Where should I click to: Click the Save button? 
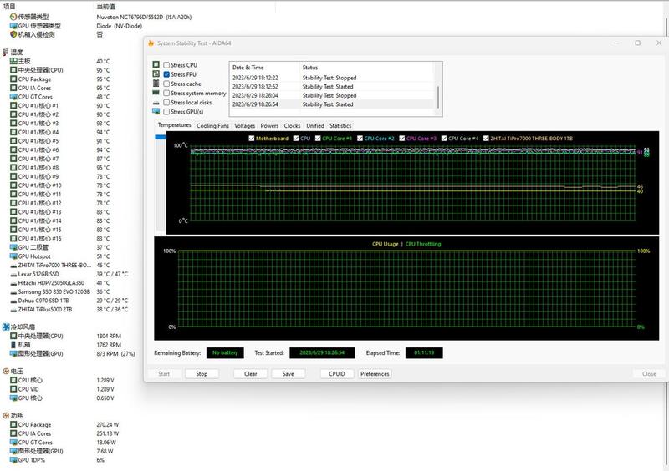288,374
